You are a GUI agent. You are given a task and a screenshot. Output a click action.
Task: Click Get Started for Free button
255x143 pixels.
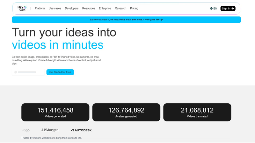pyautogui.click(x=60, y=72)
